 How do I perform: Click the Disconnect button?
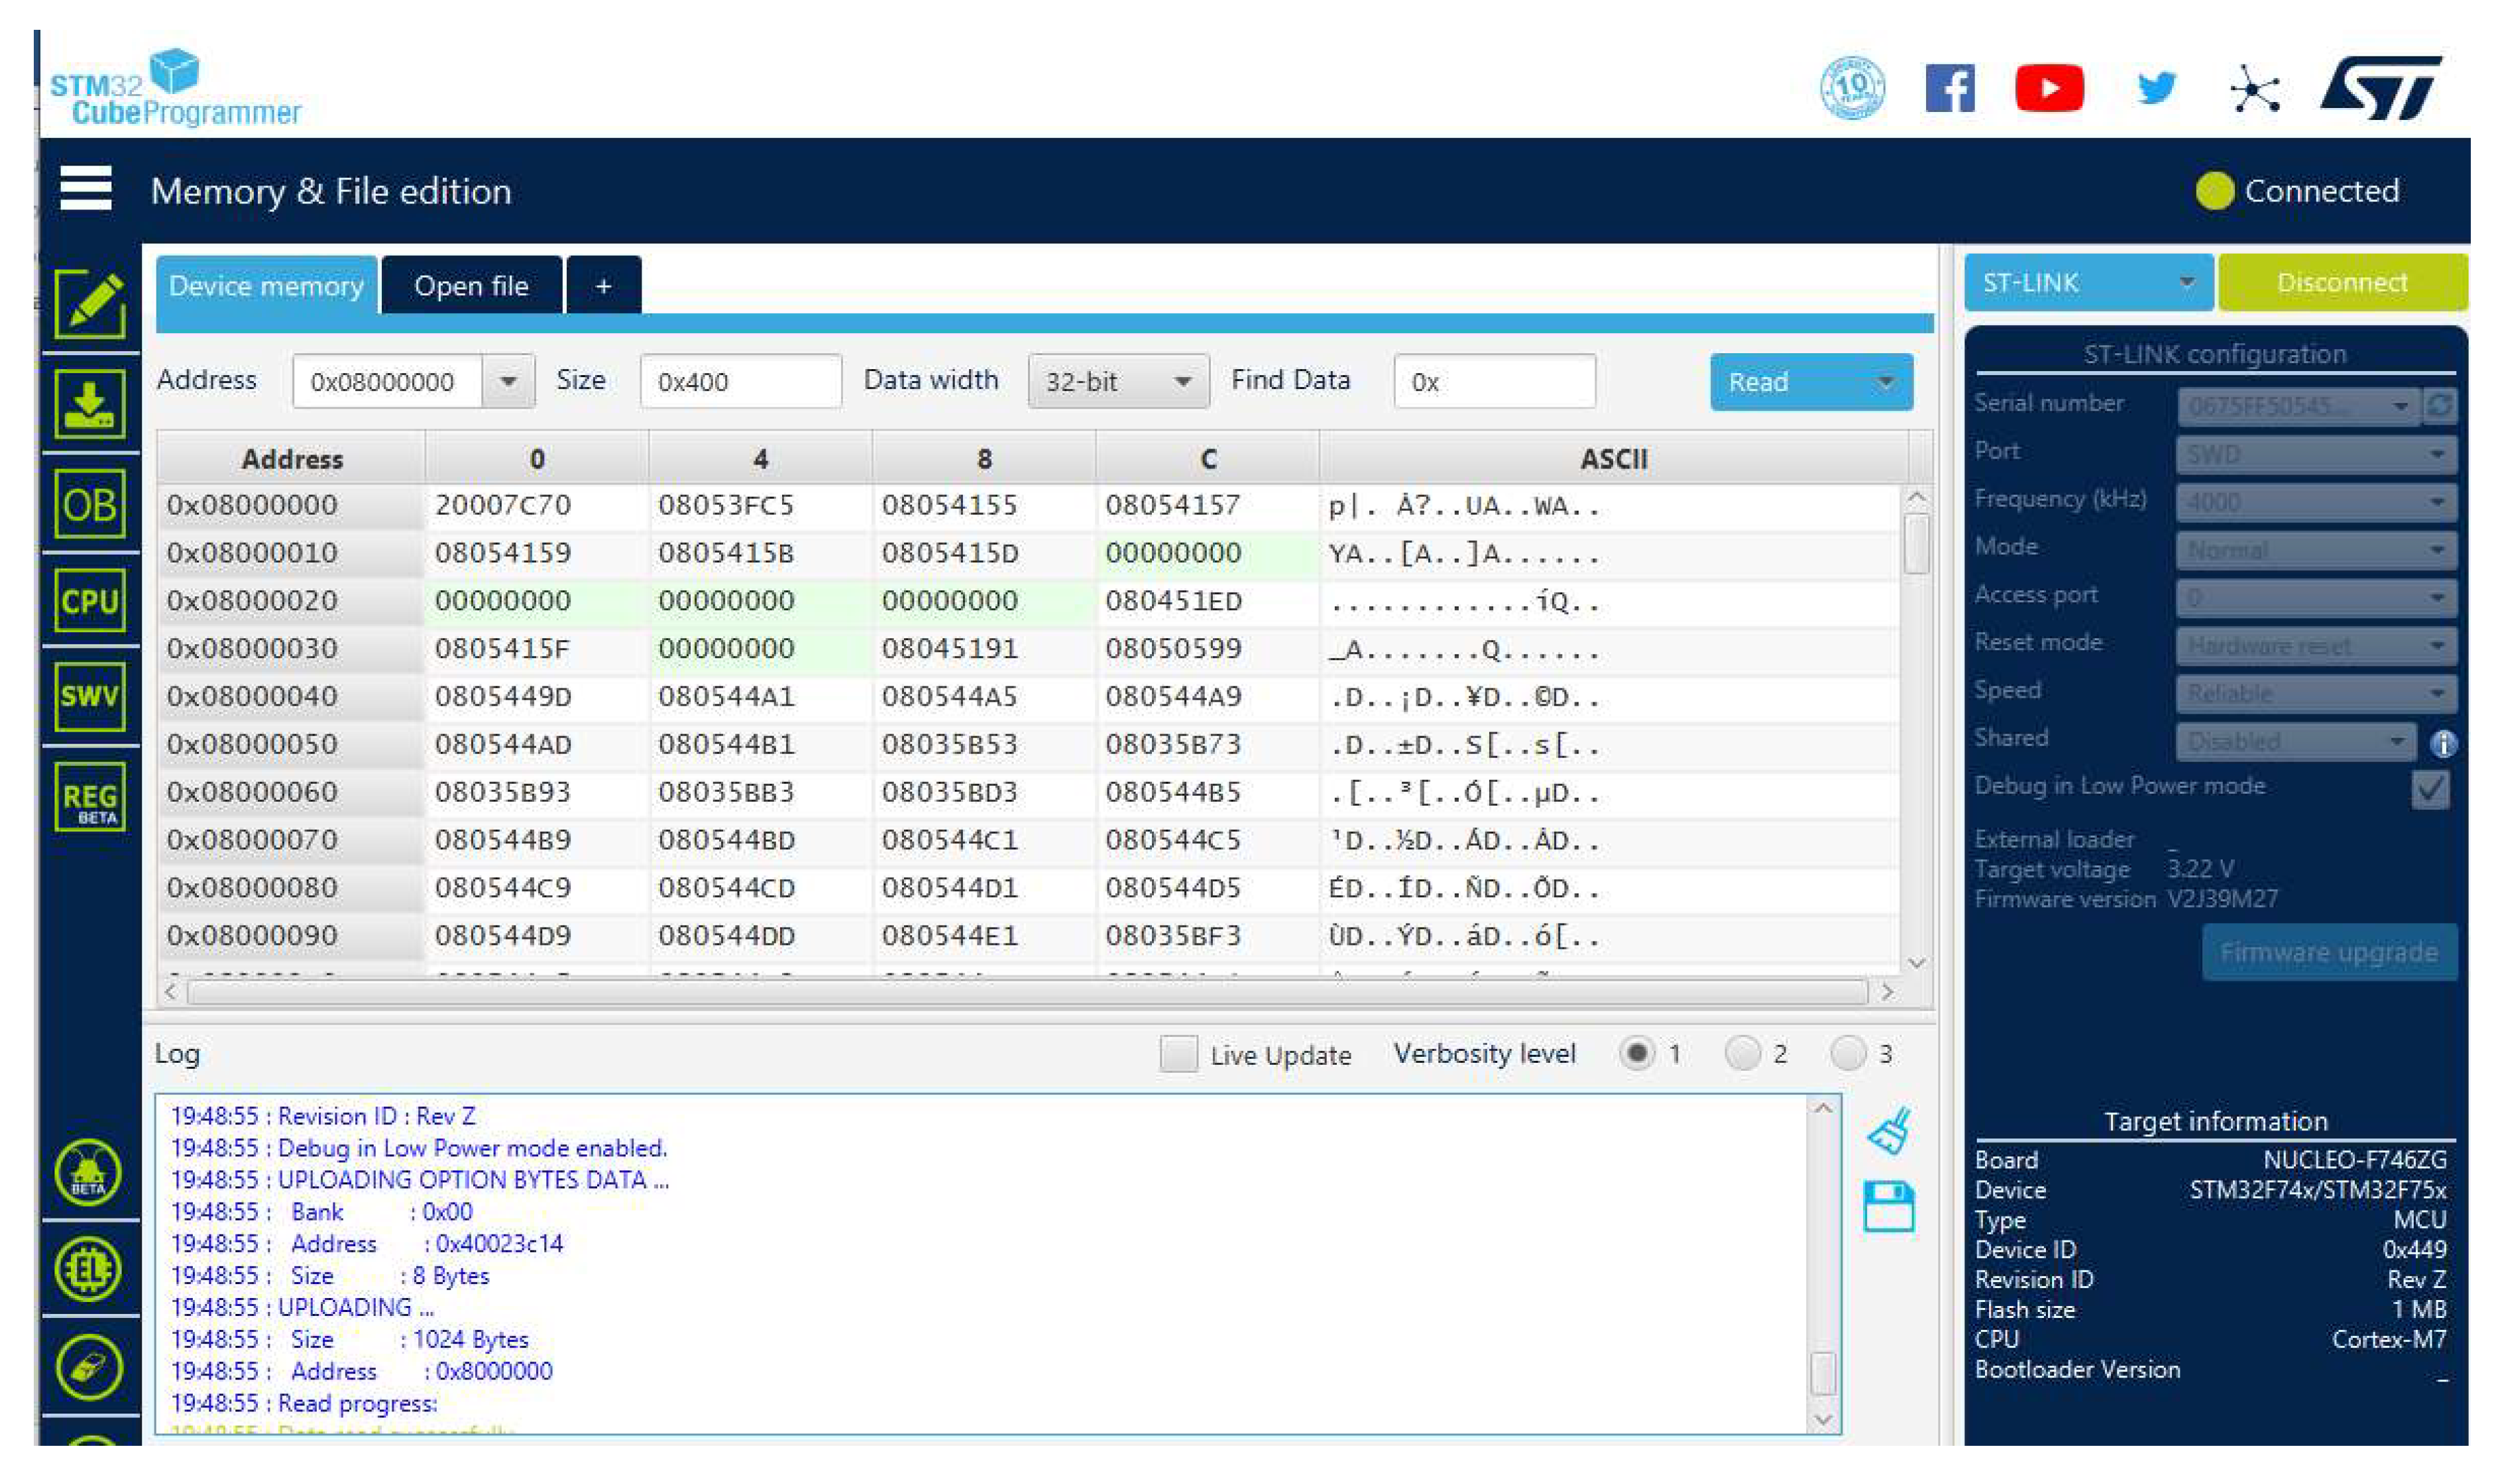2344,283
